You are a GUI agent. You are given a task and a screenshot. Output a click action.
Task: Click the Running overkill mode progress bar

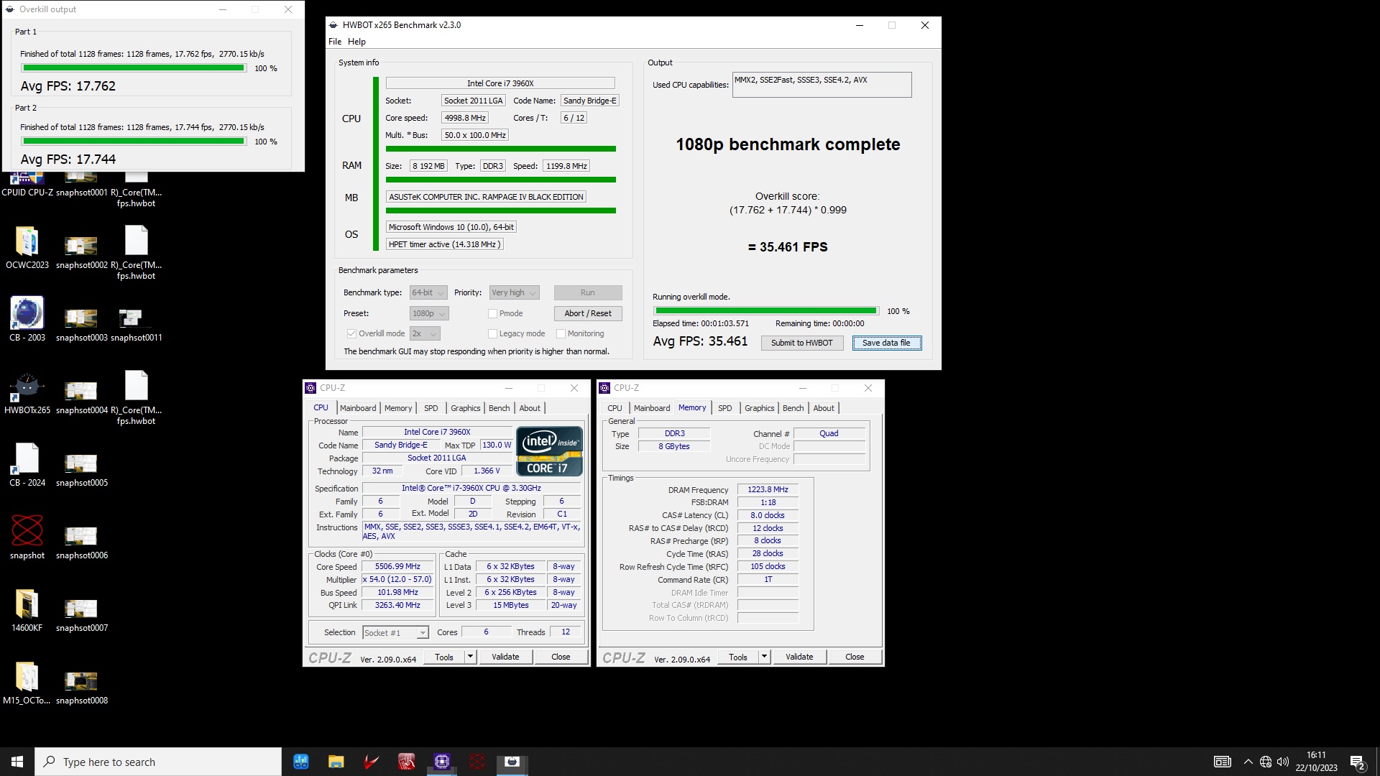coord(766,311)
